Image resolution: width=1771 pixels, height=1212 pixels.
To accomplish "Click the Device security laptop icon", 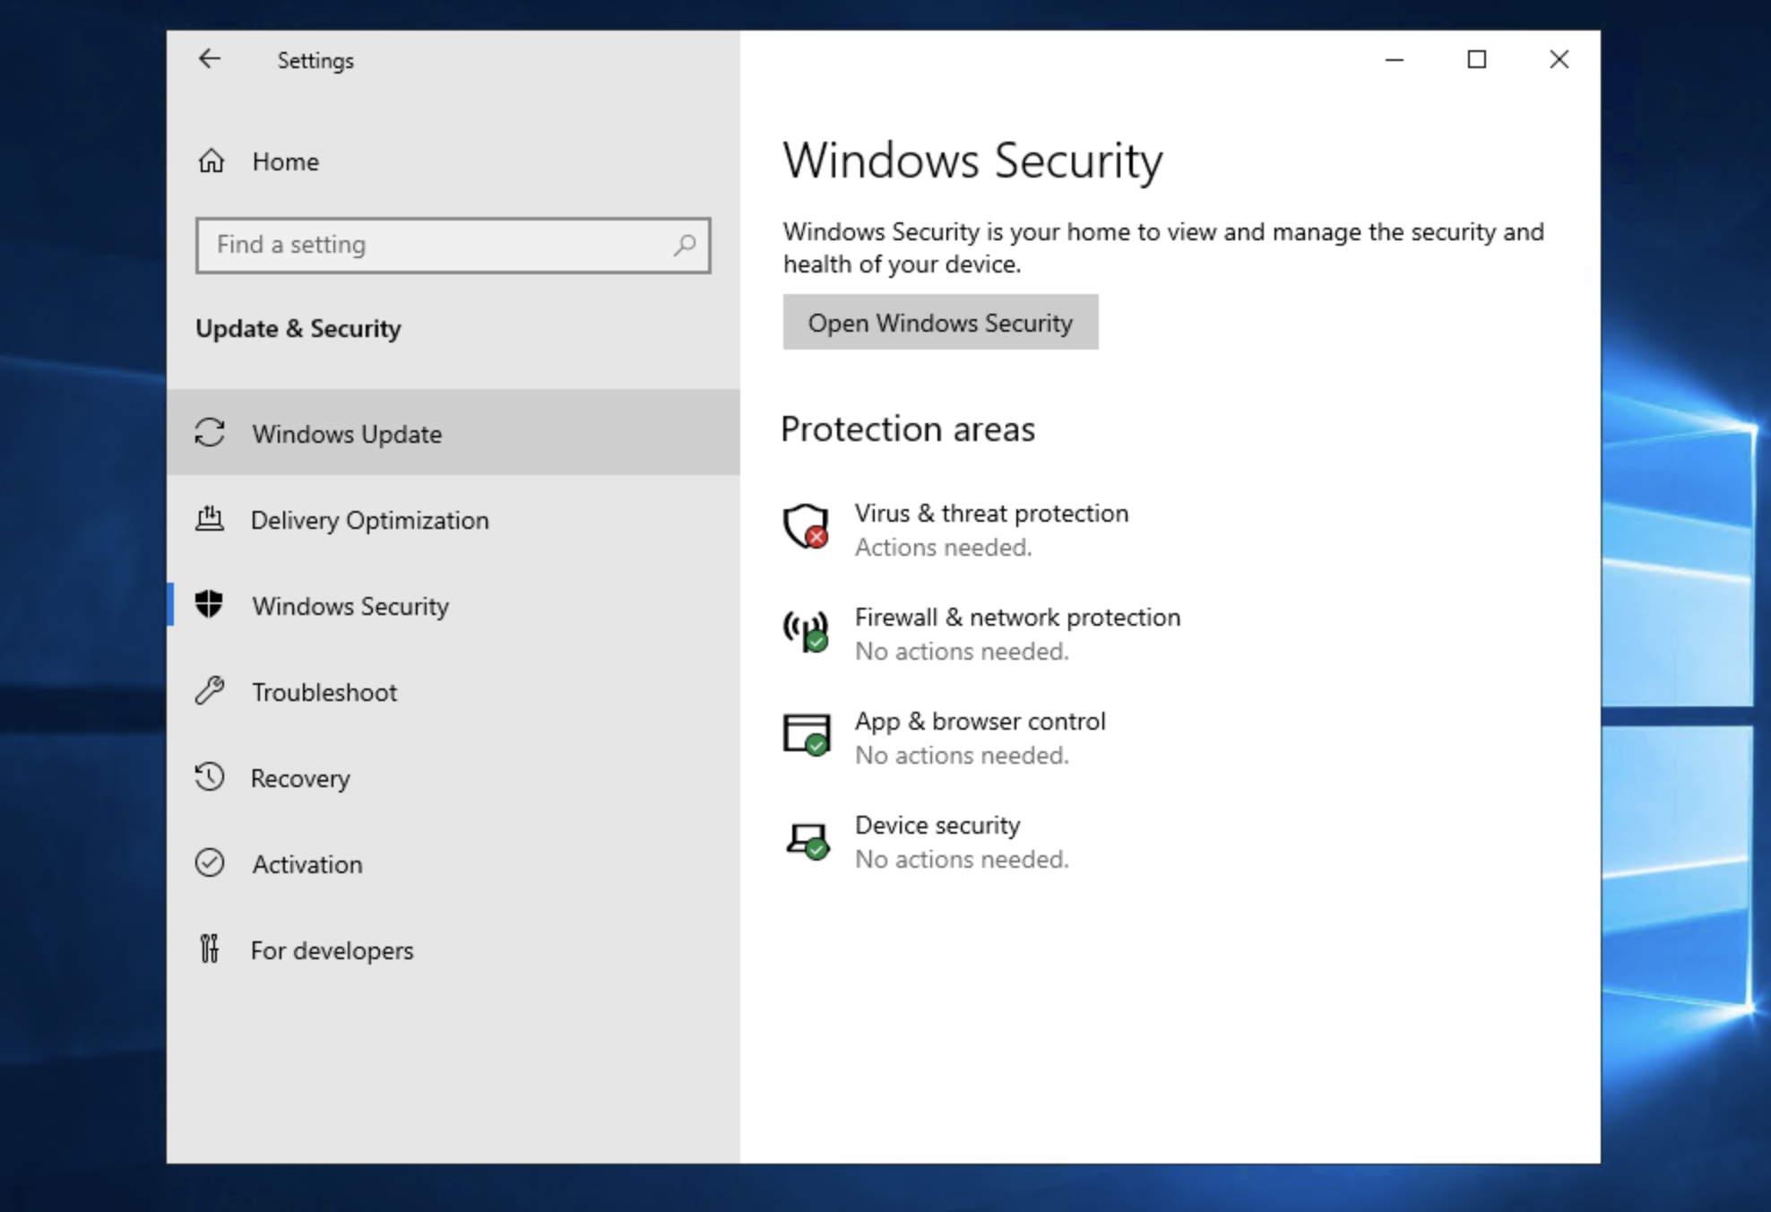I will (806, 840).
